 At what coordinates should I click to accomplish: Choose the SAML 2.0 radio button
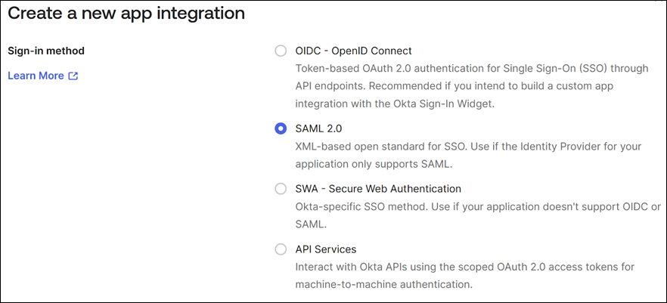click(x=281, y=128)
